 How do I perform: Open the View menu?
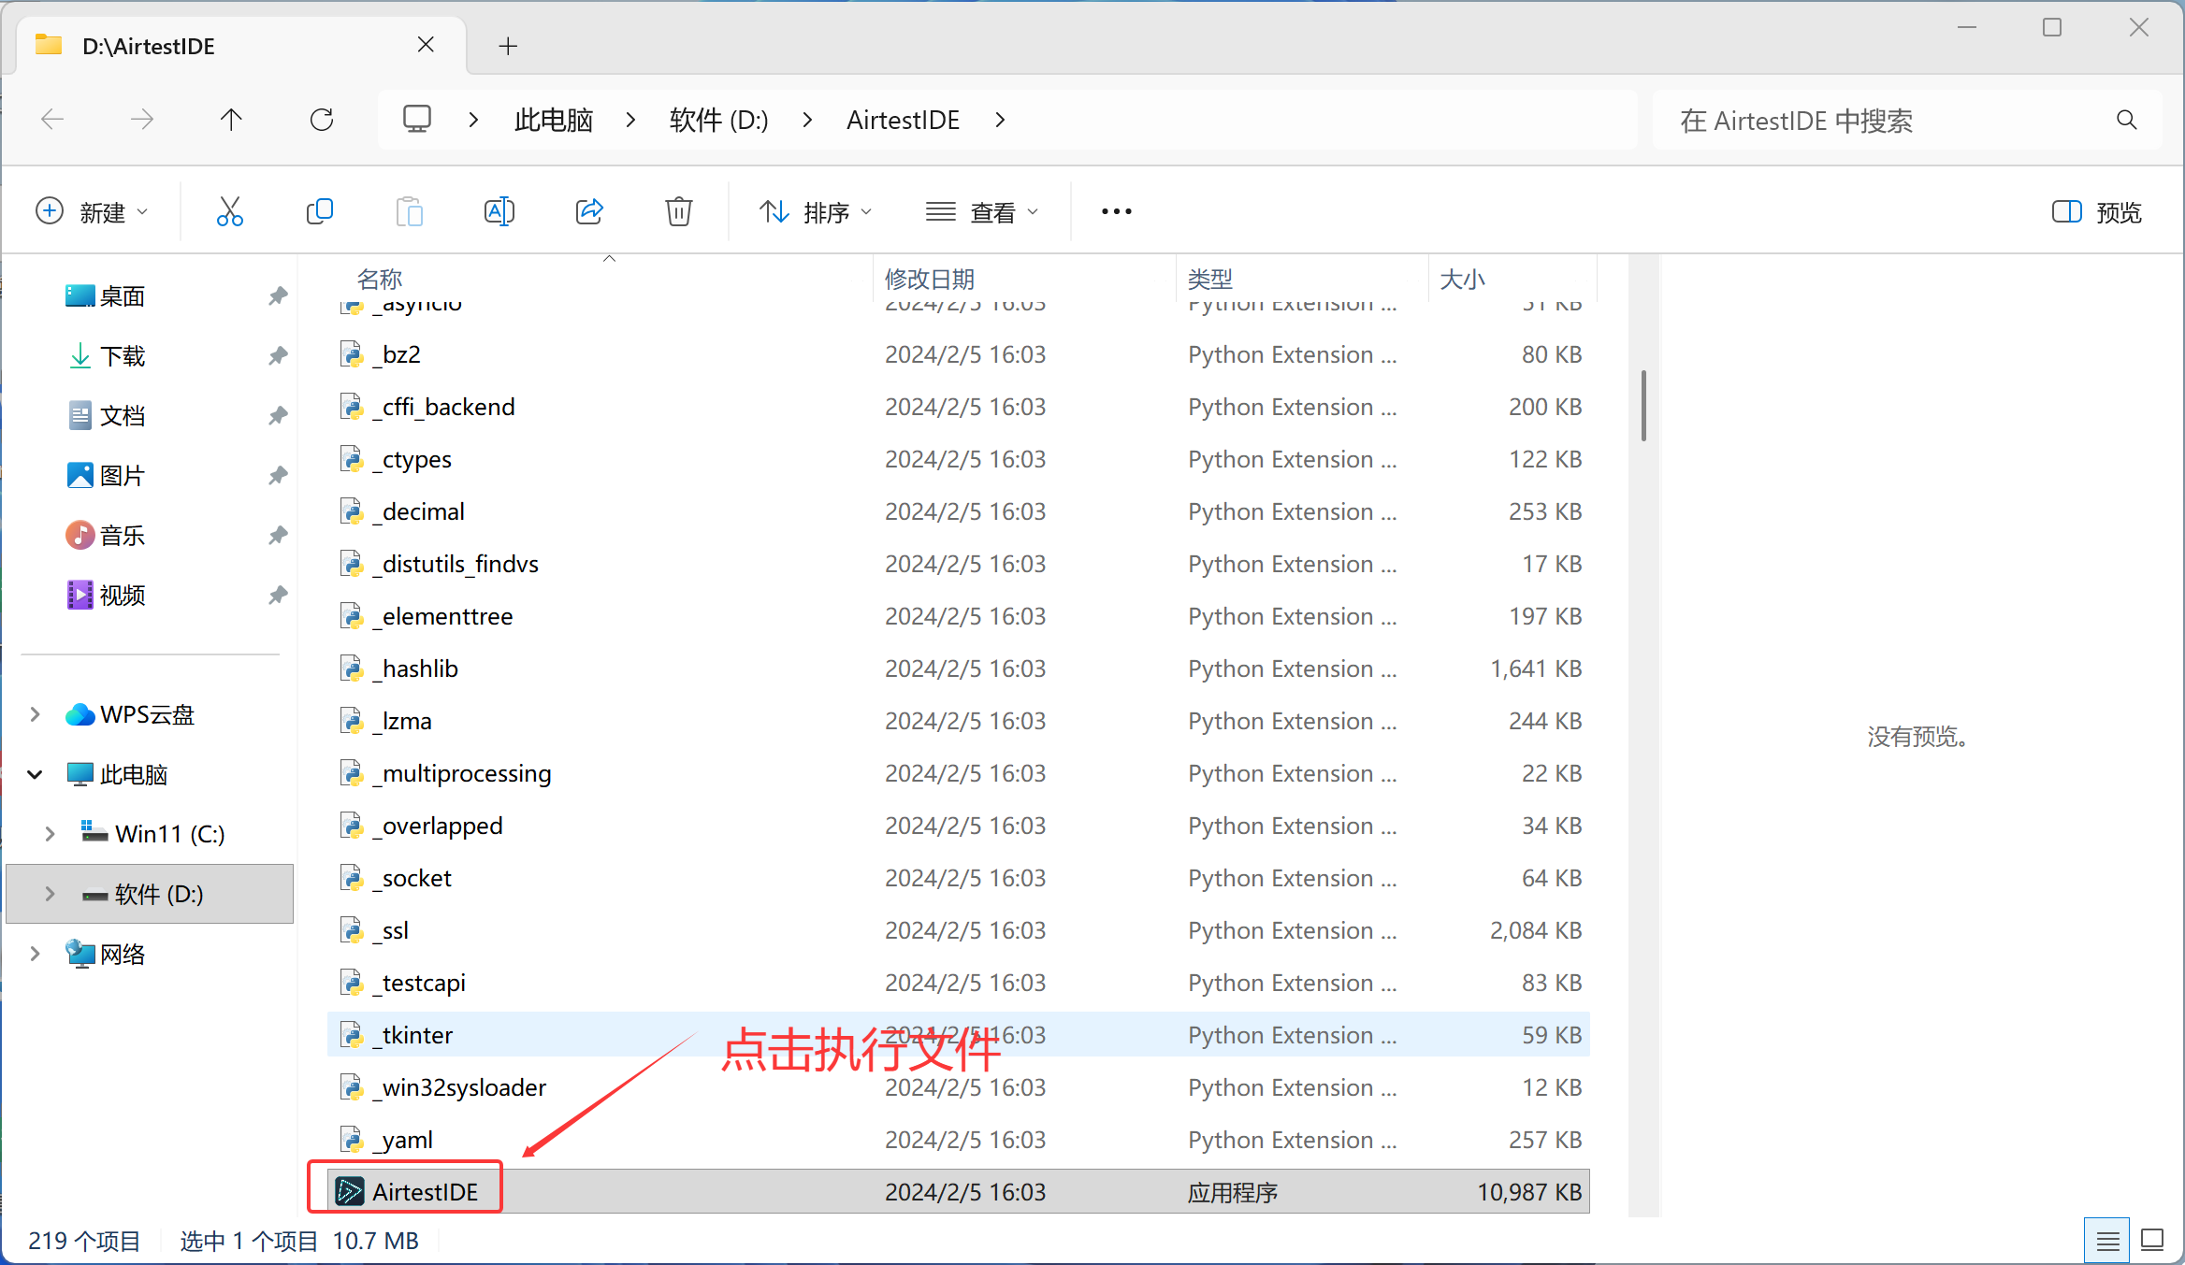point(982,212)
